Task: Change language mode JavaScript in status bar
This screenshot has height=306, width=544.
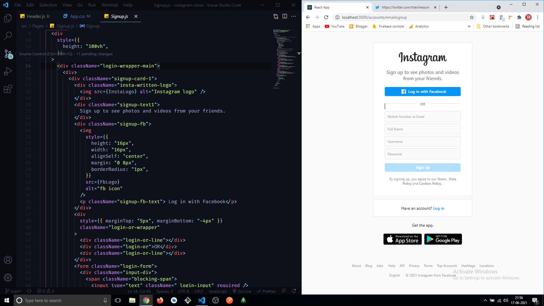Action: point(217,291)
